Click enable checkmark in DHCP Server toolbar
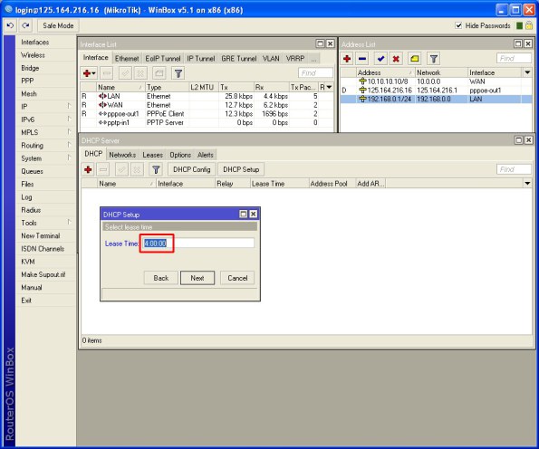 pyautogui.click(x=121, y=169)
